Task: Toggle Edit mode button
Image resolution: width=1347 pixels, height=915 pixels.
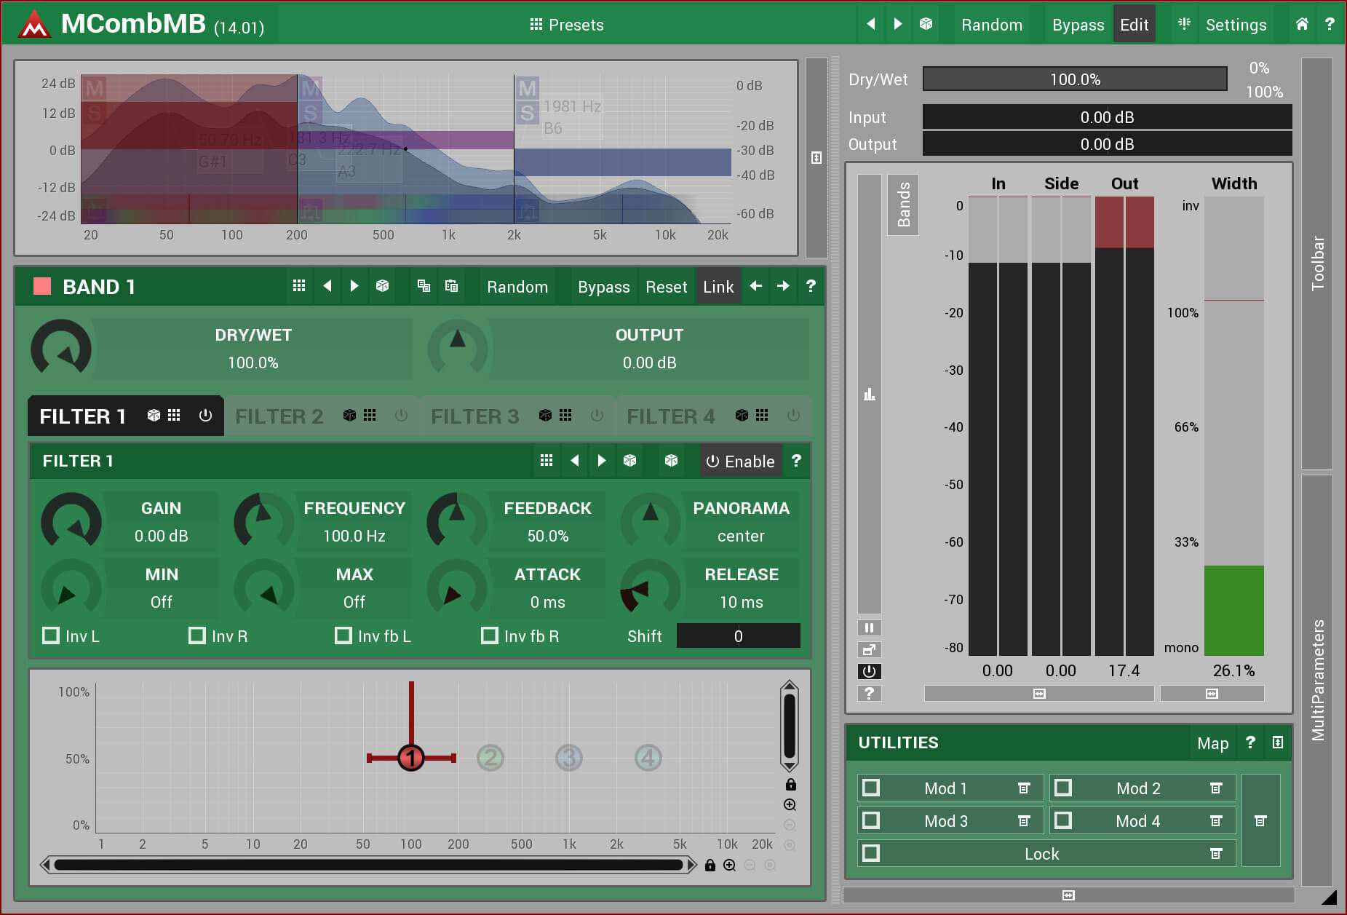Action: (1134, 25)
